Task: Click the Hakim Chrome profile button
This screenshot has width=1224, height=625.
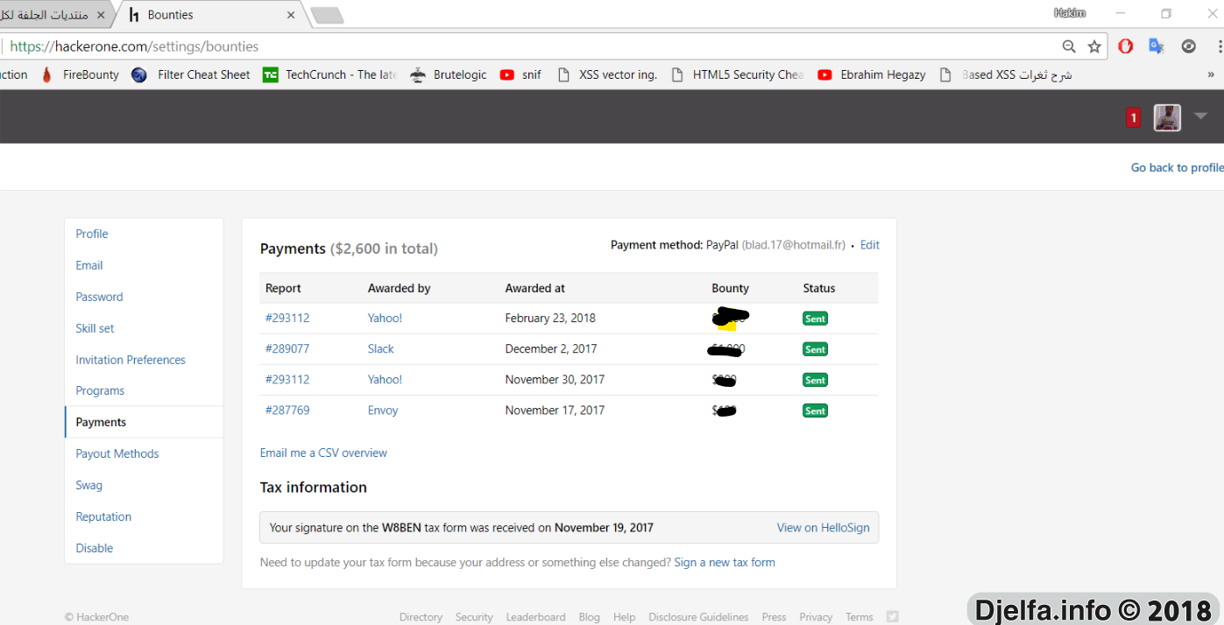Action: (x=1070, y=13)
